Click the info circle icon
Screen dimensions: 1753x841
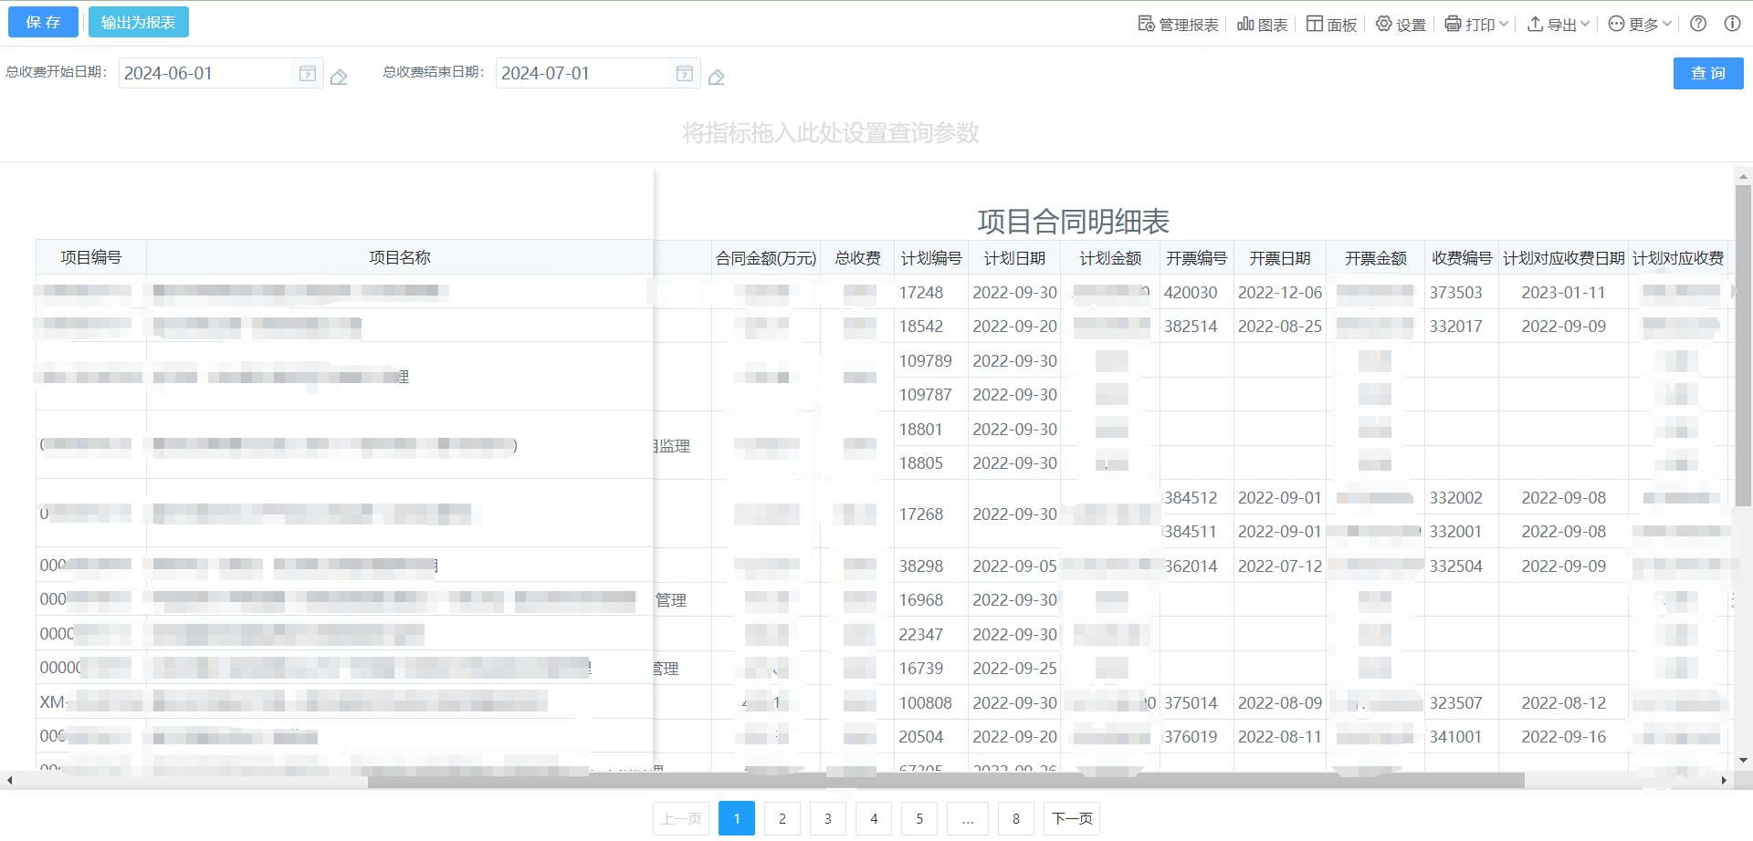pos(1732,24)
